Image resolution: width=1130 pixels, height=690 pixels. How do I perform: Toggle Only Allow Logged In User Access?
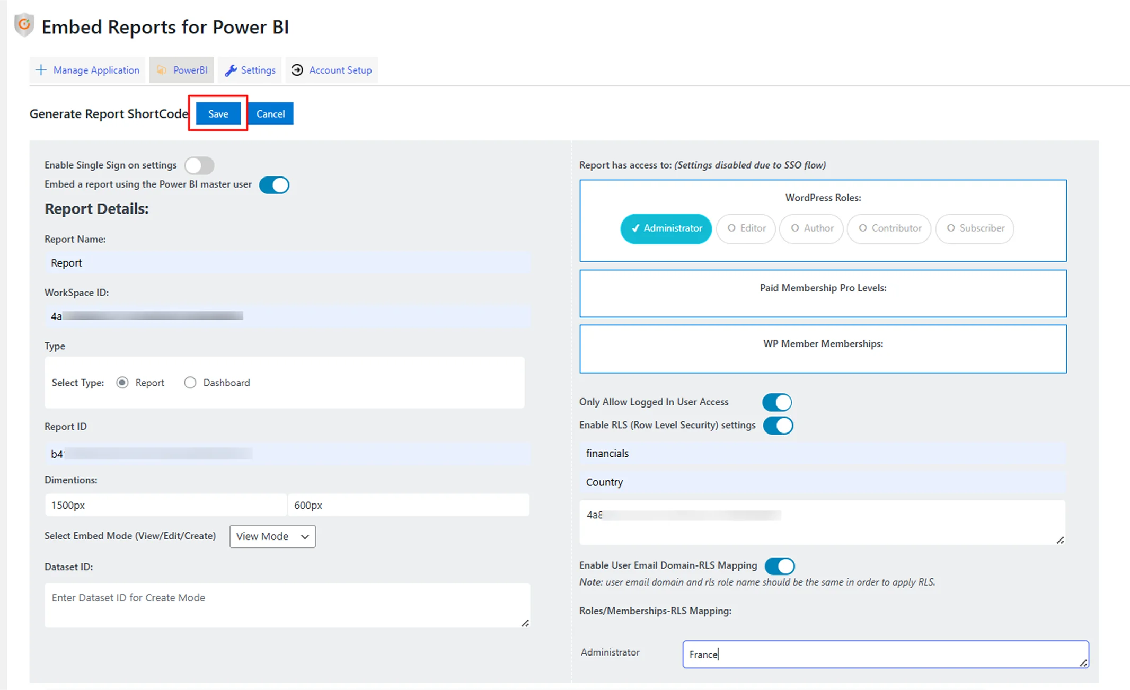tap(777, 402)
